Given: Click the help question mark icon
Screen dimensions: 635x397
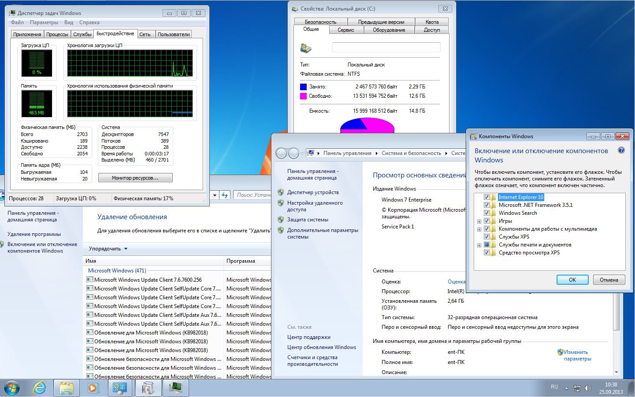Looking at the screenshot, I should (621, 151).
